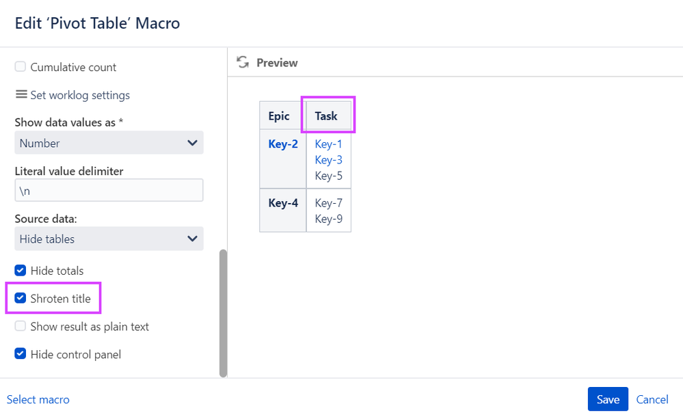
Task: Expand the Source data Hide tables dropdown
Action: point(109,239)
